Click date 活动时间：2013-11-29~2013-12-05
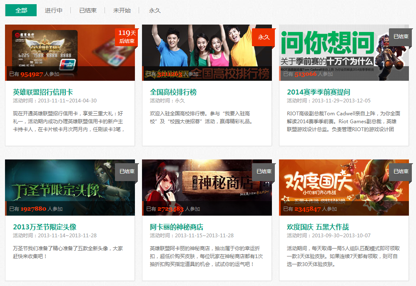This screenshot has height=286, width=416. point(329,101)
